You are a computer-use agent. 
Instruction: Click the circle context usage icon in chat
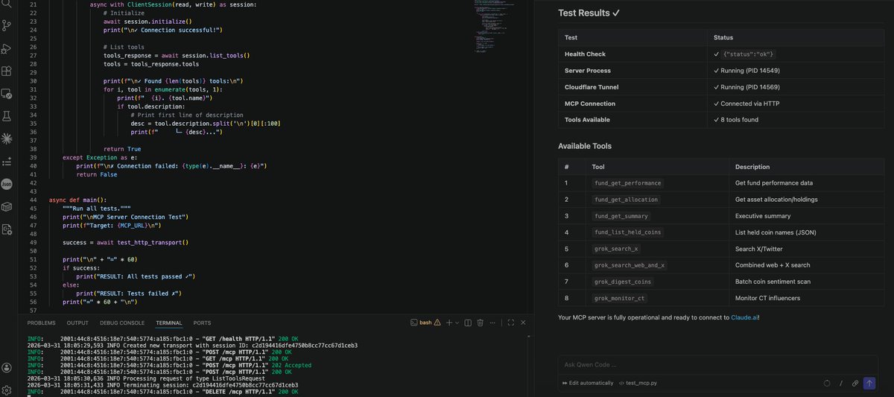tap(826, 383)
